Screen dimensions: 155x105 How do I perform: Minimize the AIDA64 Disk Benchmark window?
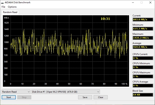(x=133, y=2)
